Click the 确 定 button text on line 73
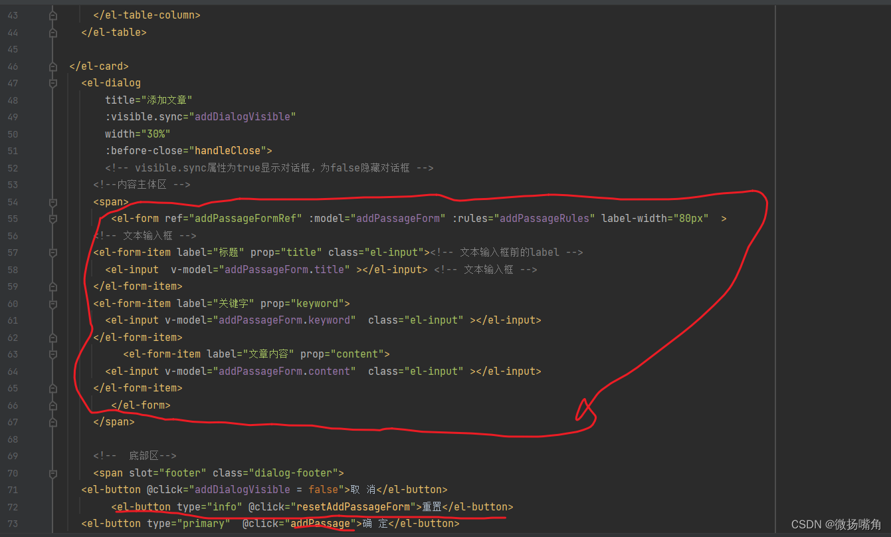891x537 pixels. point(375,524)
